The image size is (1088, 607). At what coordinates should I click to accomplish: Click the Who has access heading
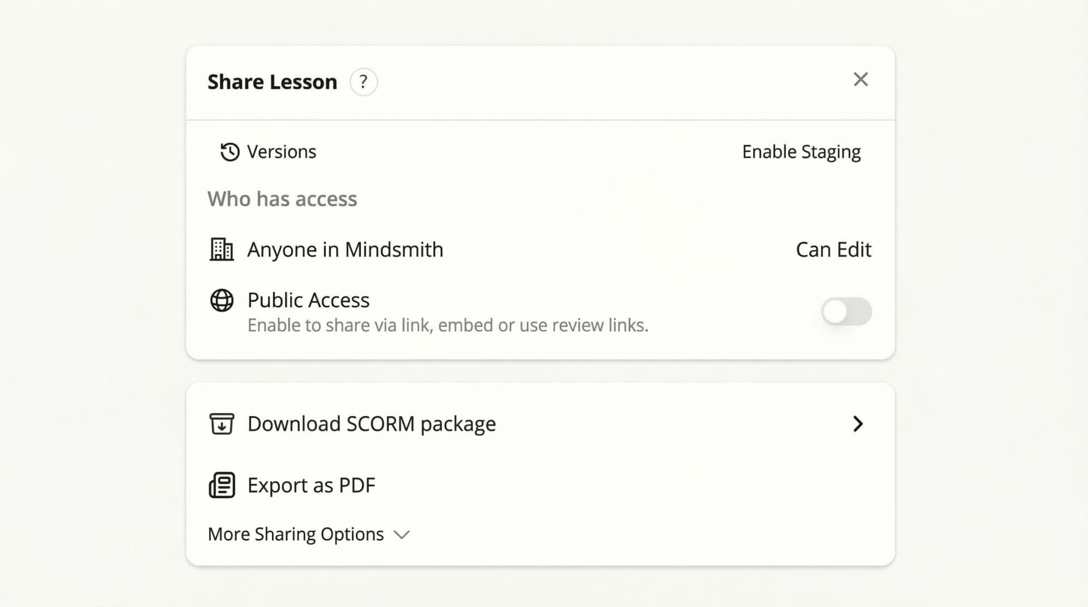[282, 199]
